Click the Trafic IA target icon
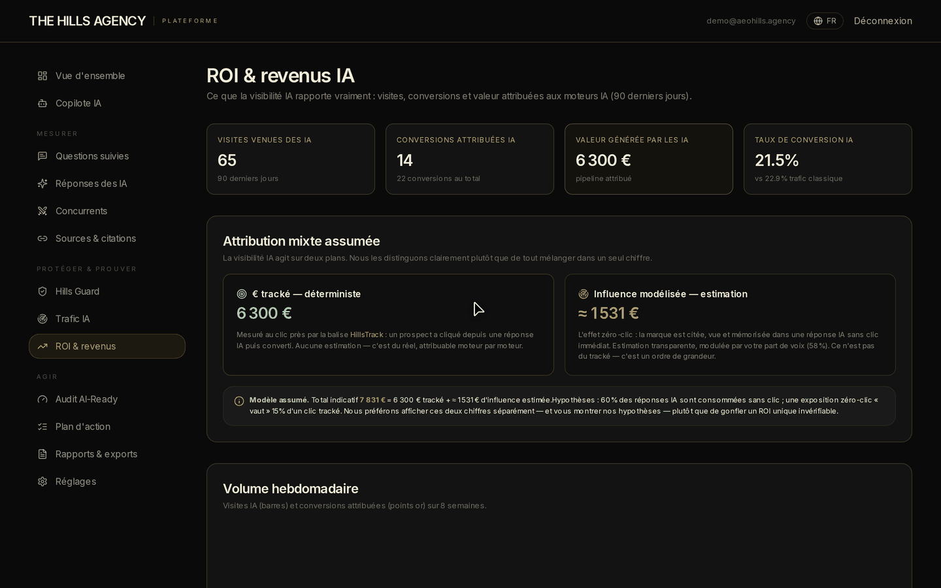Image resolution: width=941 pixels, height=588 pixels. [x=42, y=319]
